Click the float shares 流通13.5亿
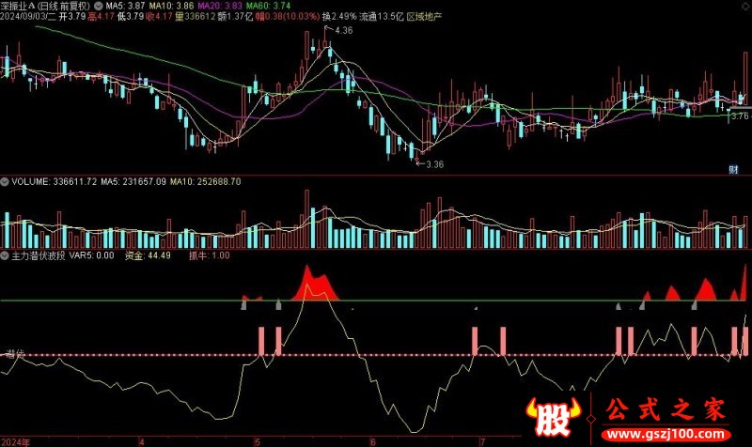This screenshot has width=752, height=447. tap(382, 17)
